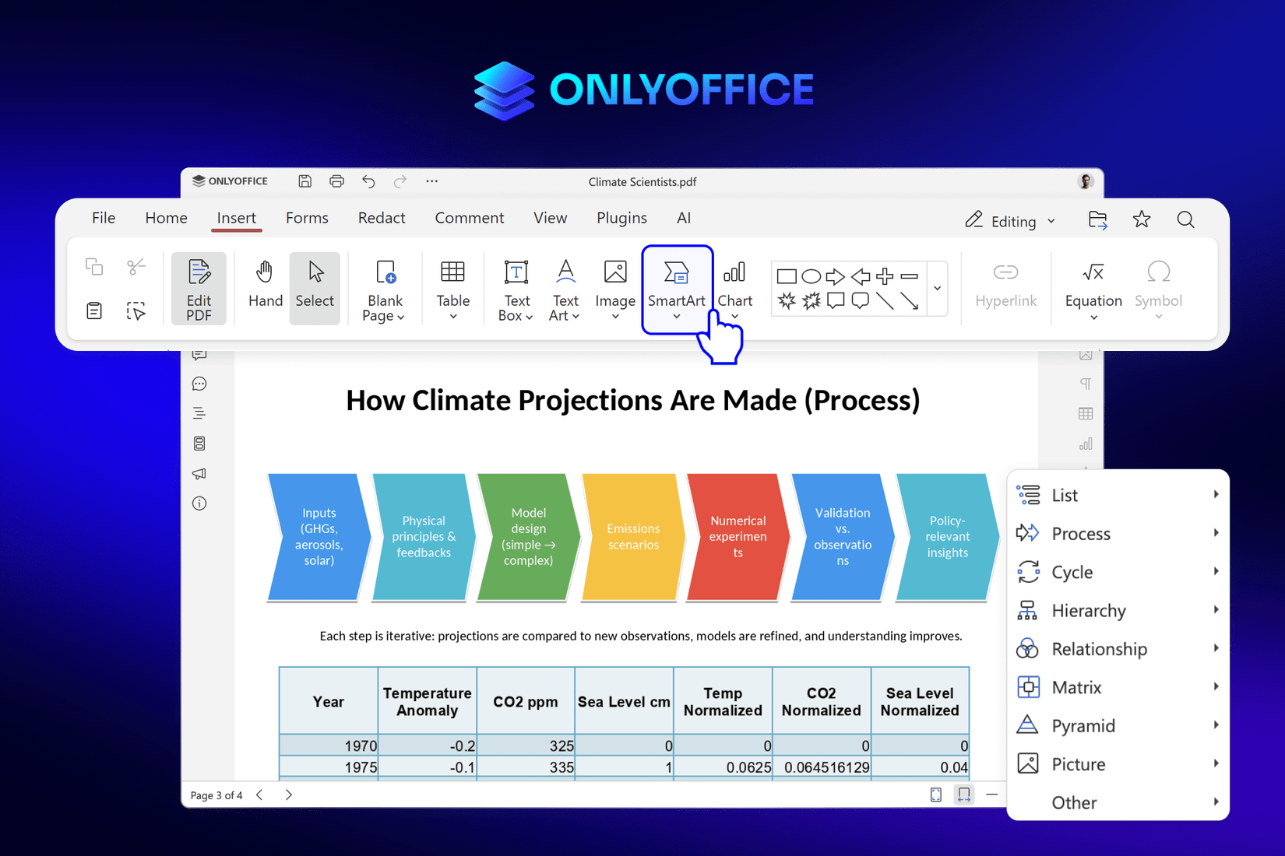Open the Chat panel in left sidebar

pos(199,384)
